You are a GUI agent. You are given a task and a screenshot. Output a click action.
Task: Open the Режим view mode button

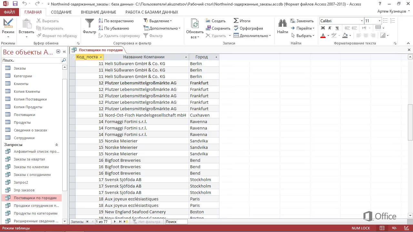(x=8, y=28)
